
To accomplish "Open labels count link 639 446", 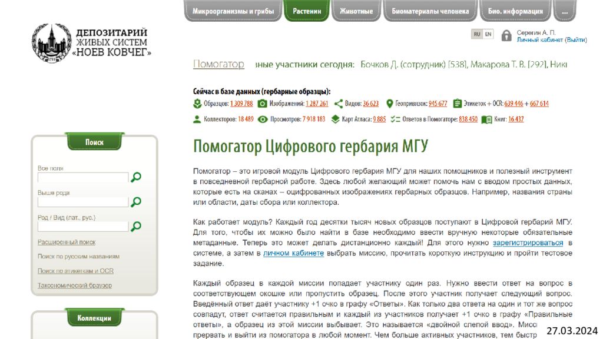I will pyautogui.click(x=513, y=104).
